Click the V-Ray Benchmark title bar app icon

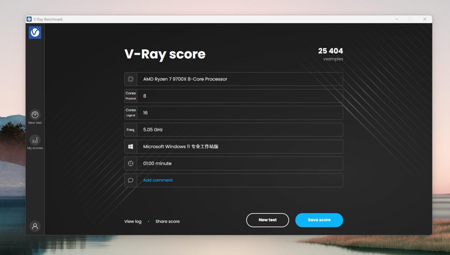29,19
